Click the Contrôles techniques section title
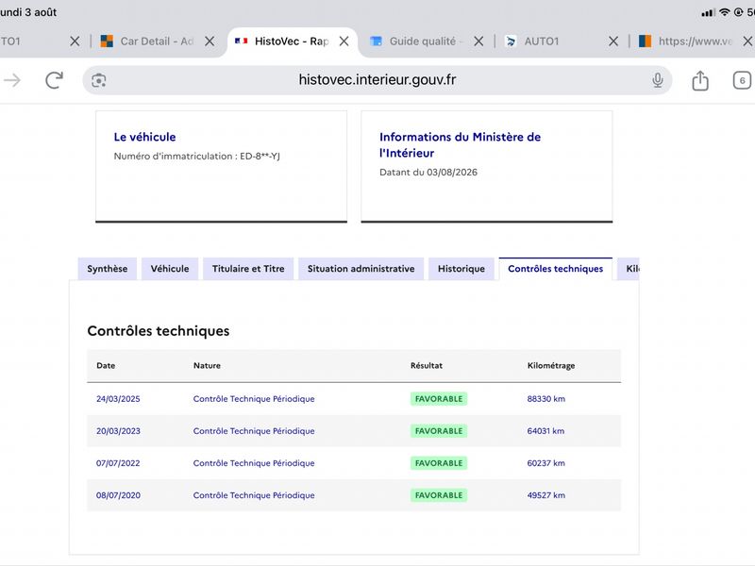The height and width of the screenshot is (566, 755). [159, 331]
